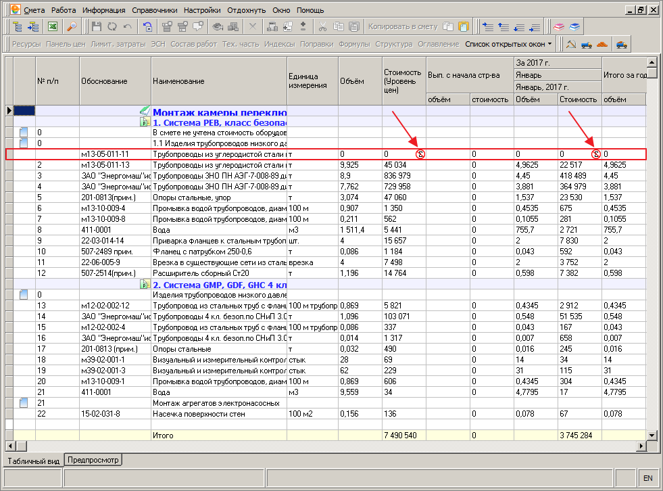This screenshot has width=663, height=491.
Task: Open the magnifier search tool
Action: 72,26
